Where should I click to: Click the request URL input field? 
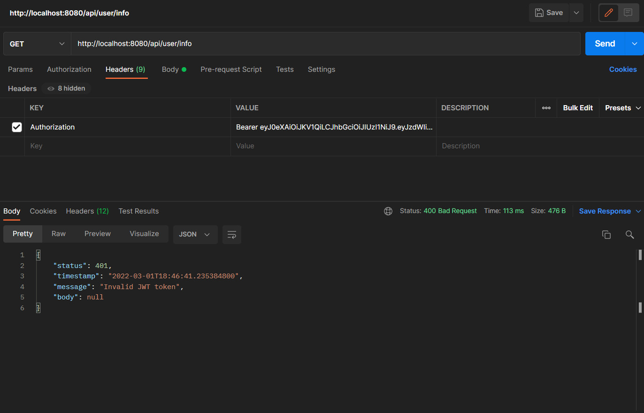(326, 44)
